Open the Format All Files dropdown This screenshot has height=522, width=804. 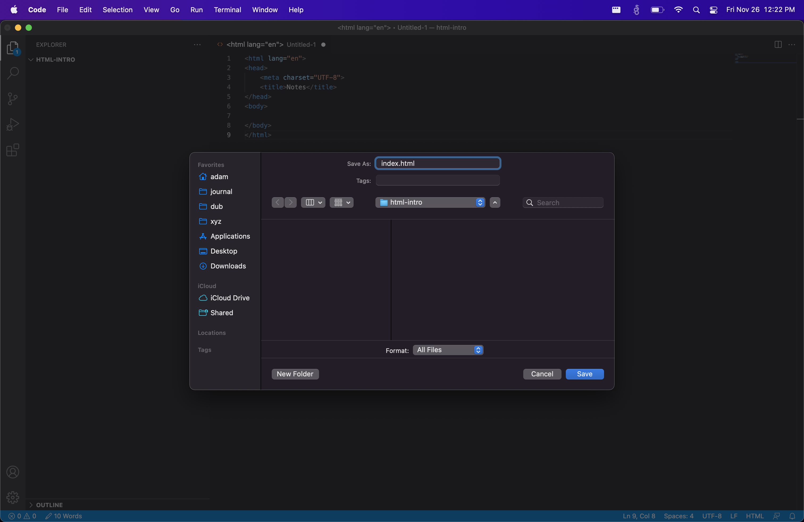coord(448,350)
